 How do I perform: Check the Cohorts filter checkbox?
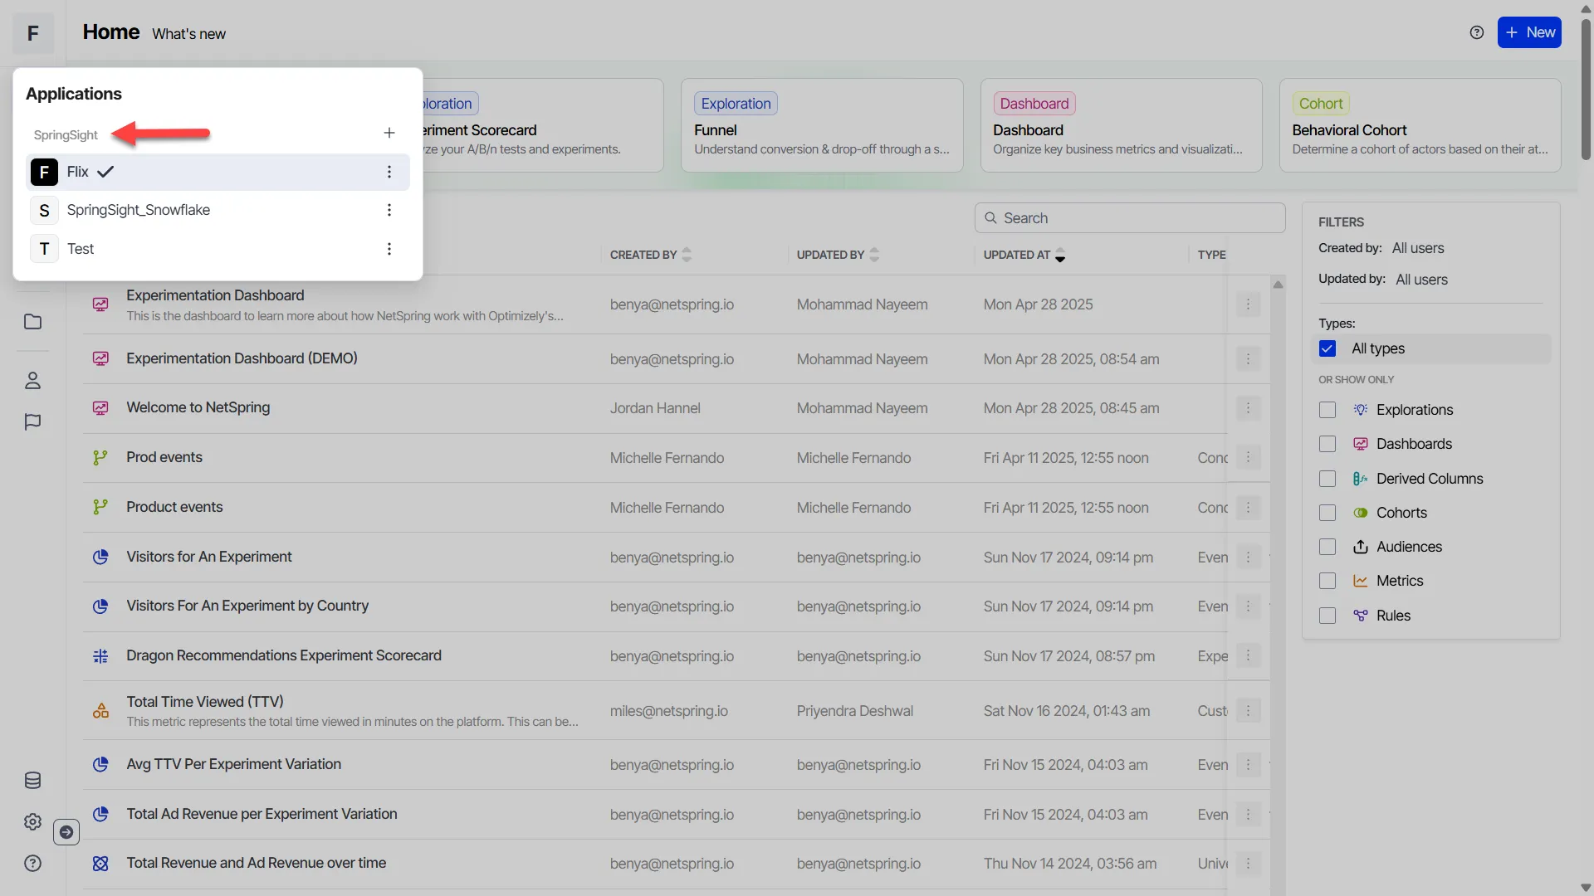coord(1328,513)
